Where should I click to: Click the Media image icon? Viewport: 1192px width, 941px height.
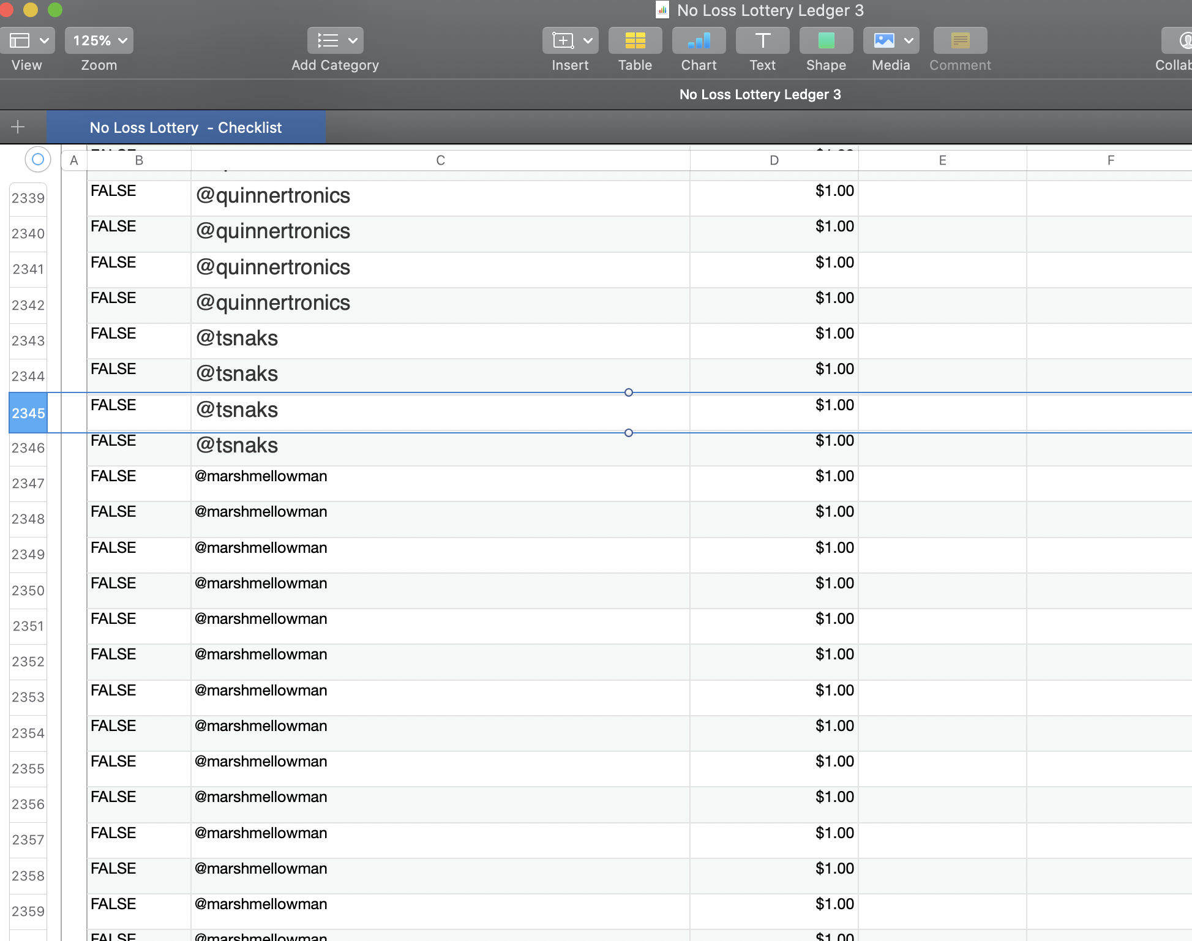coord(883,40)
